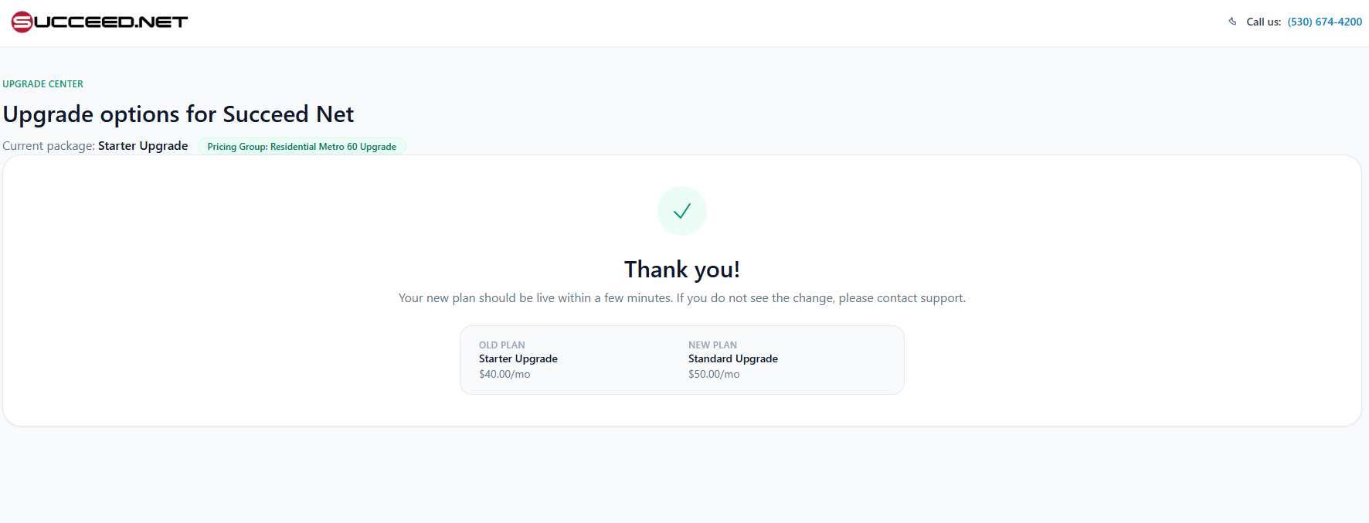Click the $50.00/mo new plan price
This screenshot has height=523, width=1369.
pyautogui.click(x=714, y=374)
